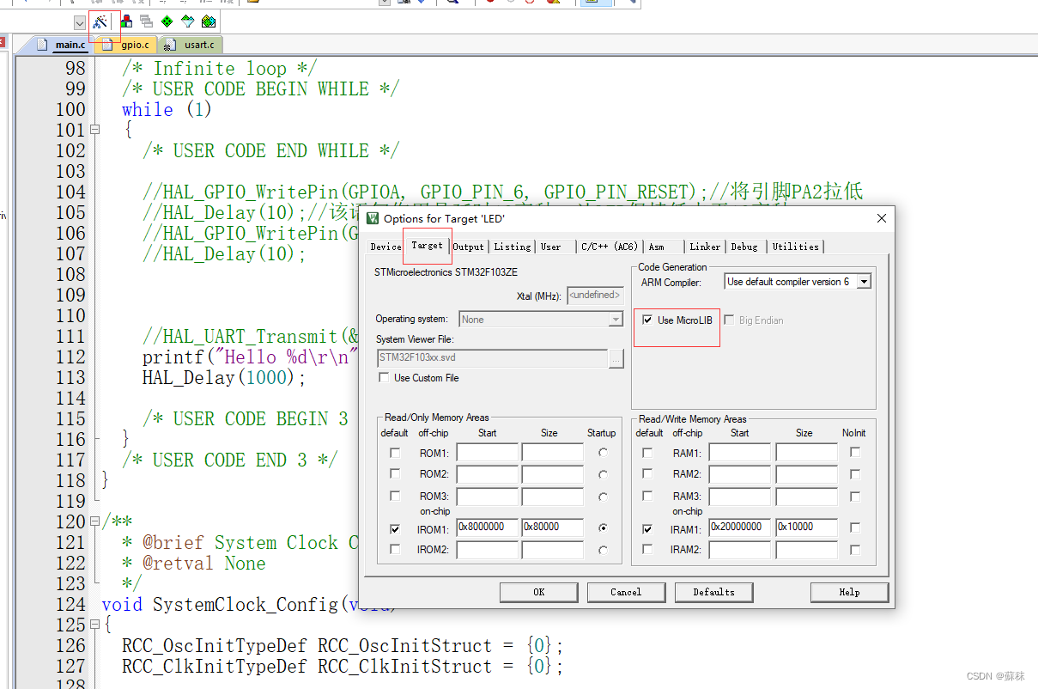
Task: Click code line 'while (1)'
Action: 167,110
